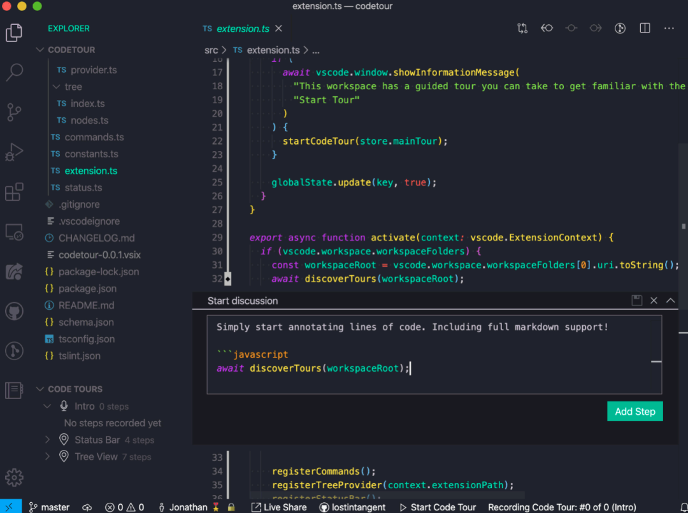688x513 pixels.
Task: Open nodes.ts in the explorer
Action: (x=90, y=120)
